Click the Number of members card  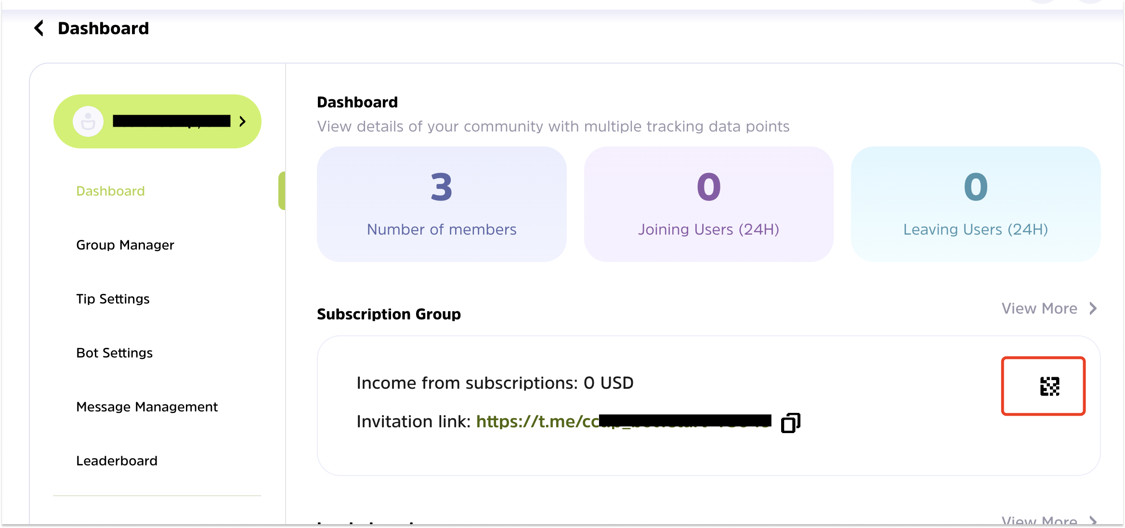442,204
